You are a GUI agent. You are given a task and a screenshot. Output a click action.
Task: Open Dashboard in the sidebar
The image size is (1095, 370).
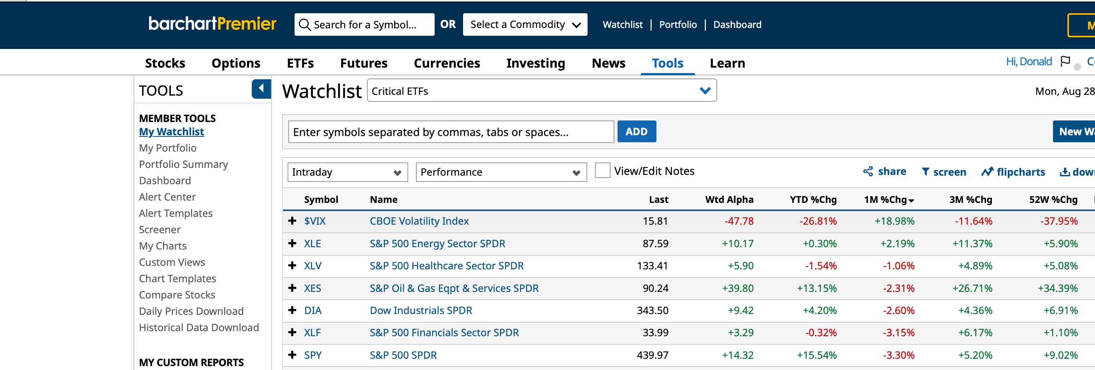[x=165, y=181]
